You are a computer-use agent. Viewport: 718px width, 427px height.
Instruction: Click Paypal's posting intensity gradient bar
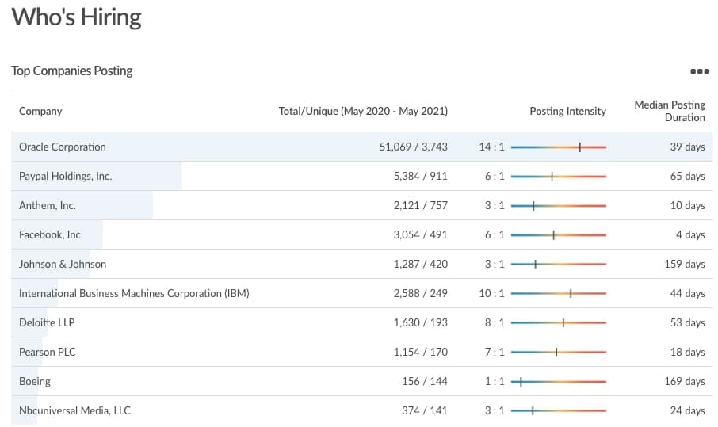[559, 176]
